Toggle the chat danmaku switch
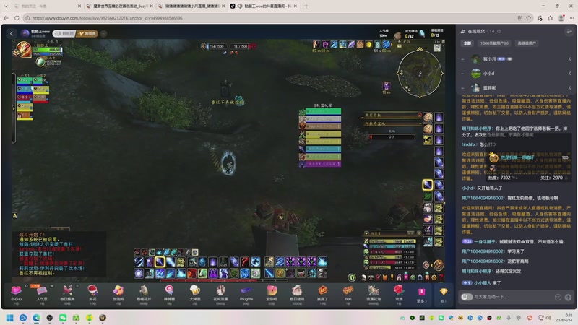The height and width of the screenshot is (325, 578). [x=467, y=297]
